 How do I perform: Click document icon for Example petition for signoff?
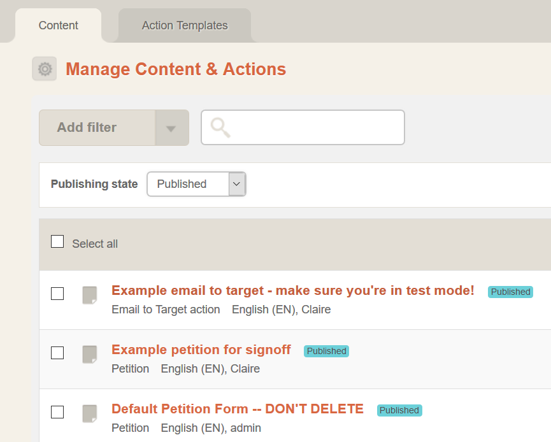(x=90, y=354)
